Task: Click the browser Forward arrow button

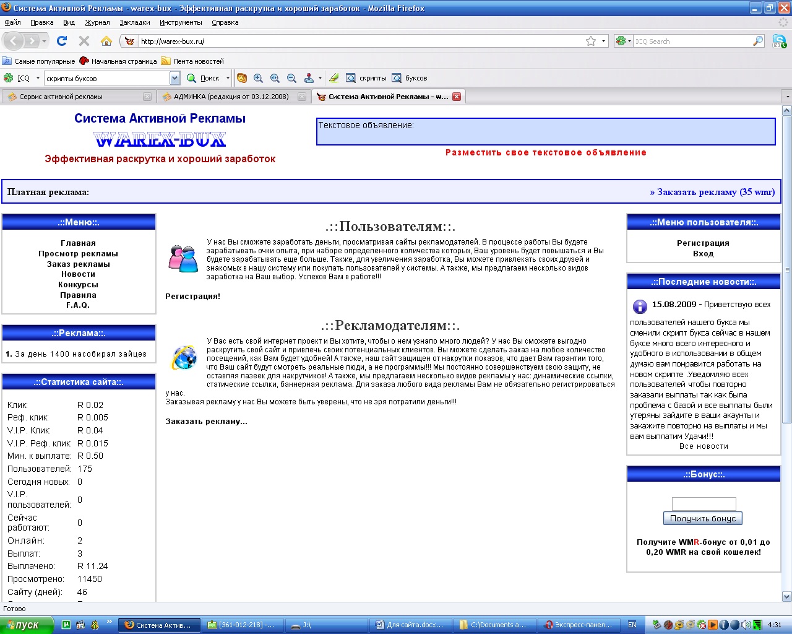Action: click(x=31, y=41)
